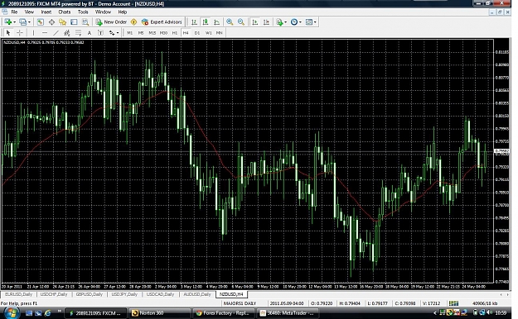The height and width of the screenshot is (319, 518).
Task: Select the Text 'A' tool
Action: pyautogui.click(x=90, y=32)
